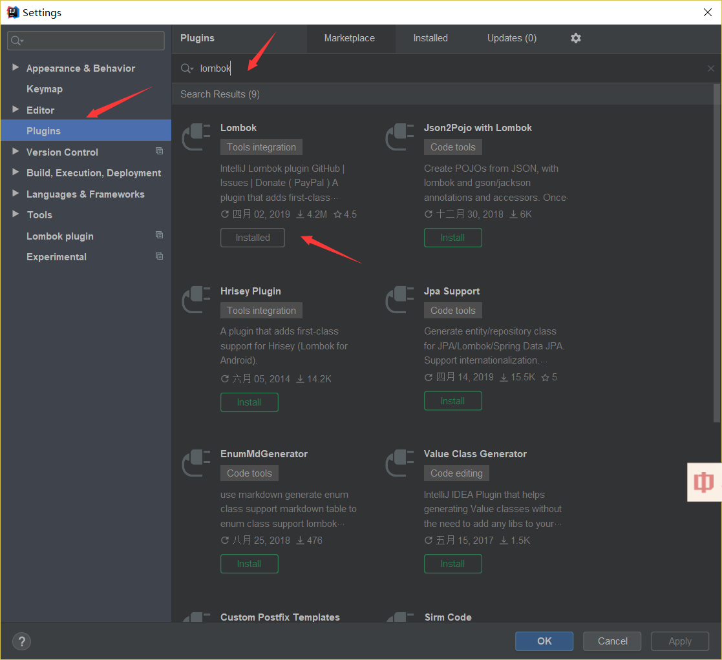Install the Hrisey Plugin
Viewport: 722px width, 660px height.
click(x=249, y=402)
